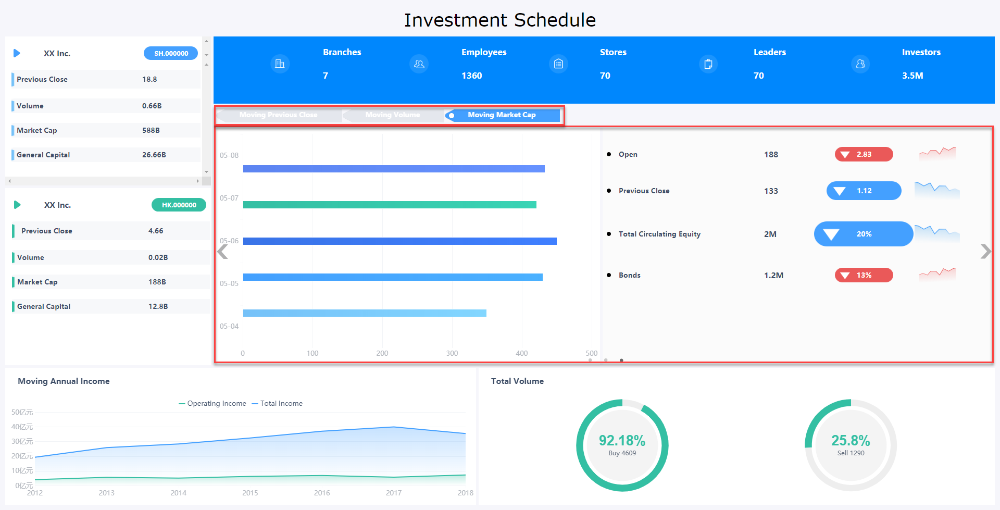Go to previous carousel slide arrow
The image size is (1000, 510).
click(222, 252)
